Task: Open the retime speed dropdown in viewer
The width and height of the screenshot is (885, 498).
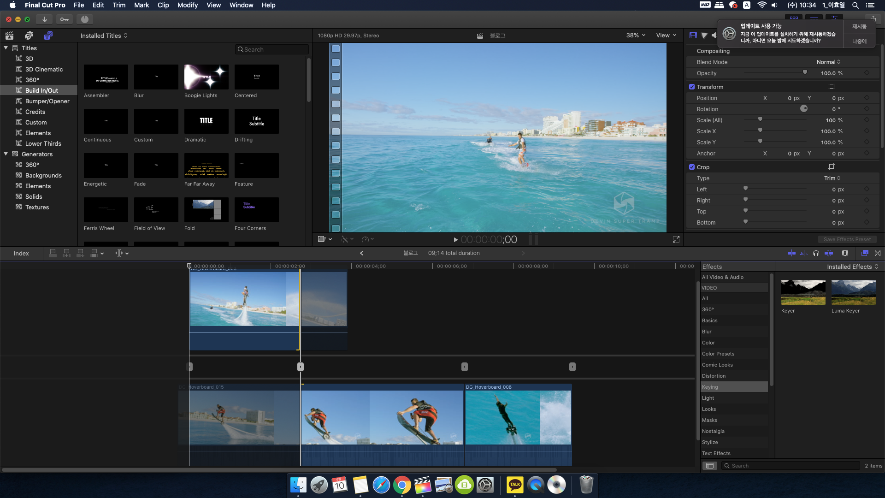Action: pos(368,239)
